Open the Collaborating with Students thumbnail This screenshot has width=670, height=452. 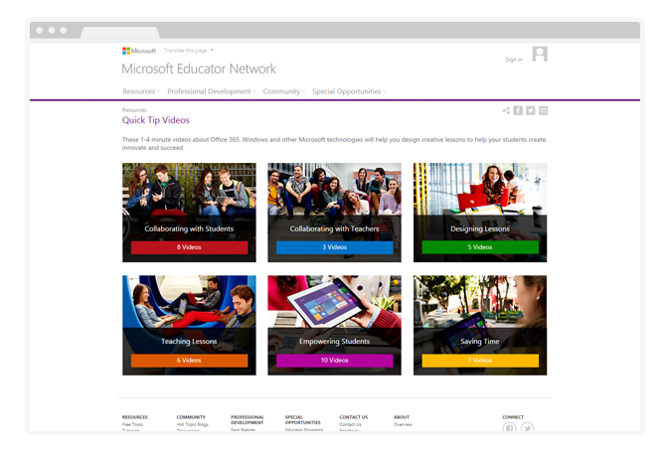(189, 213)
